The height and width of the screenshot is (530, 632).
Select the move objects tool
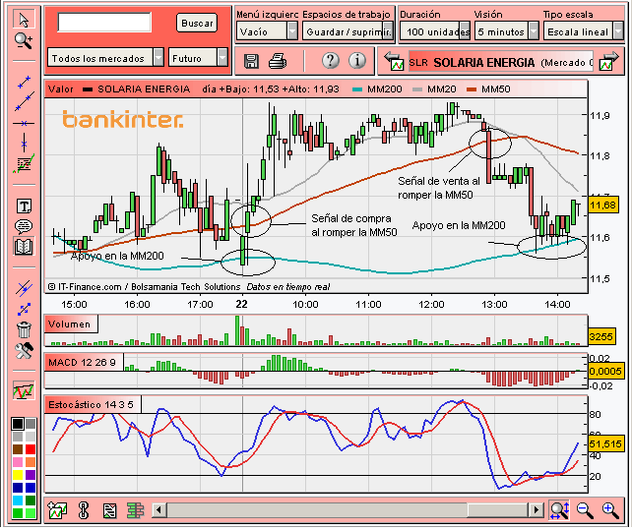coord(24,309)
